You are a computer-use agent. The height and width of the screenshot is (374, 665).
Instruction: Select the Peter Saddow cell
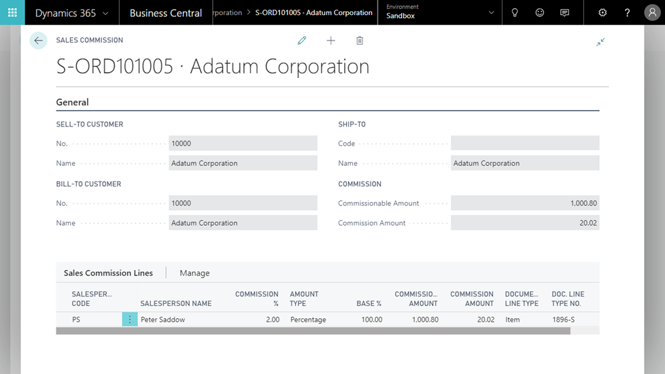tap(163, 320)
